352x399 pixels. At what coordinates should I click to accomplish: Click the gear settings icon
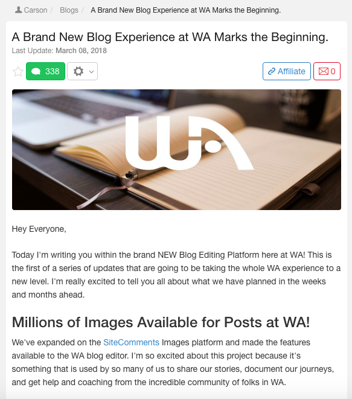pos(78,71)
